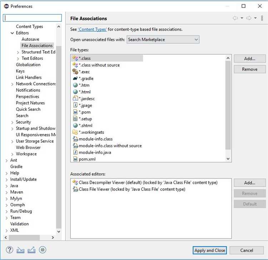Image resolution: width=268 pixels, height=260 pixels.
Task: Click the Import preferences icon
Action: click(20, 250)
